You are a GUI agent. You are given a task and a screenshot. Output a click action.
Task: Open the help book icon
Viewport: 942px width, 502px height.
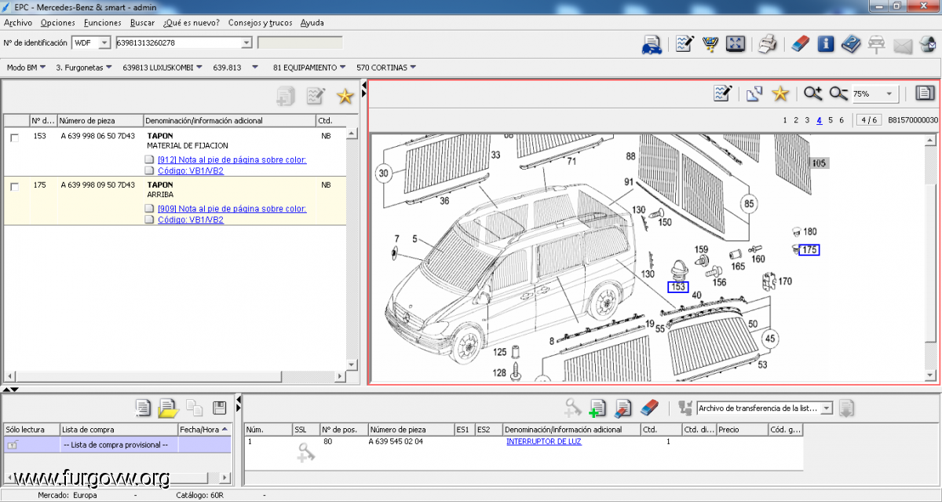tap(851, 44)
